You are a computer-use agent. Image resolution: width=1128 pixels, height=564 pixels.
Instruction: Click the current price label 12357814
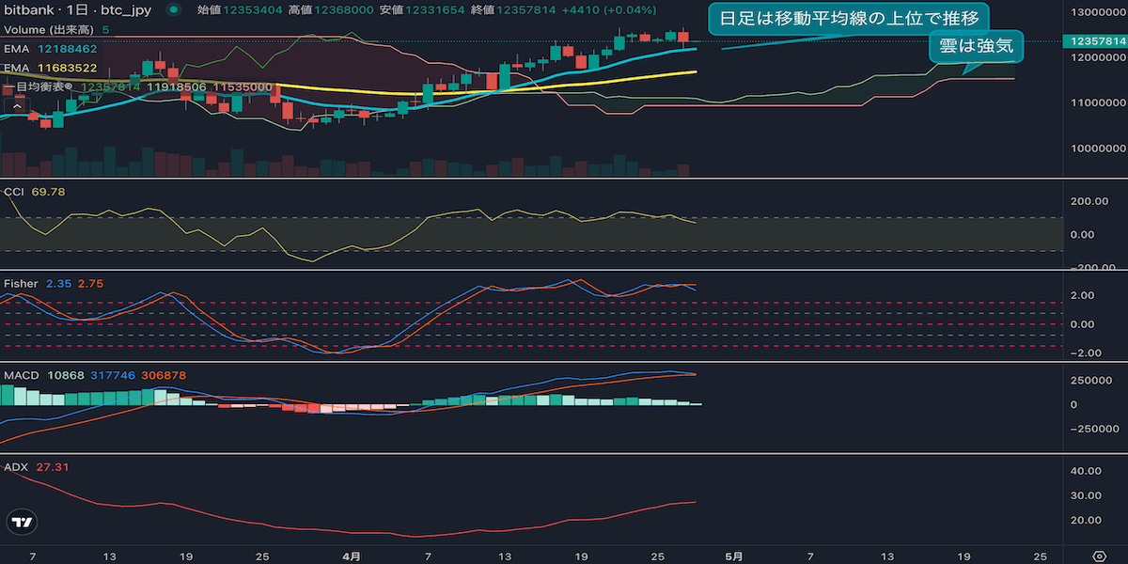[x=1093, y=41]
